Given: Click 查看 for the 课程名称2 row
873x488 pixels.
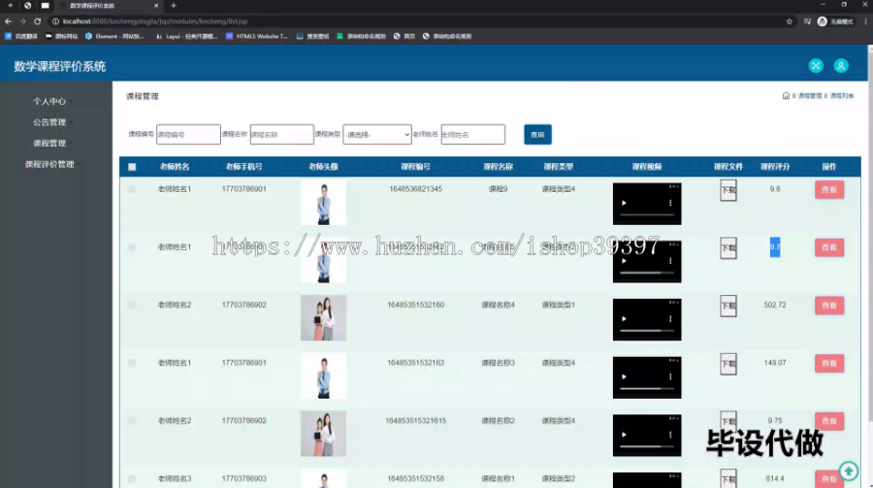Looking at the screenshot, I should [829, 422].
